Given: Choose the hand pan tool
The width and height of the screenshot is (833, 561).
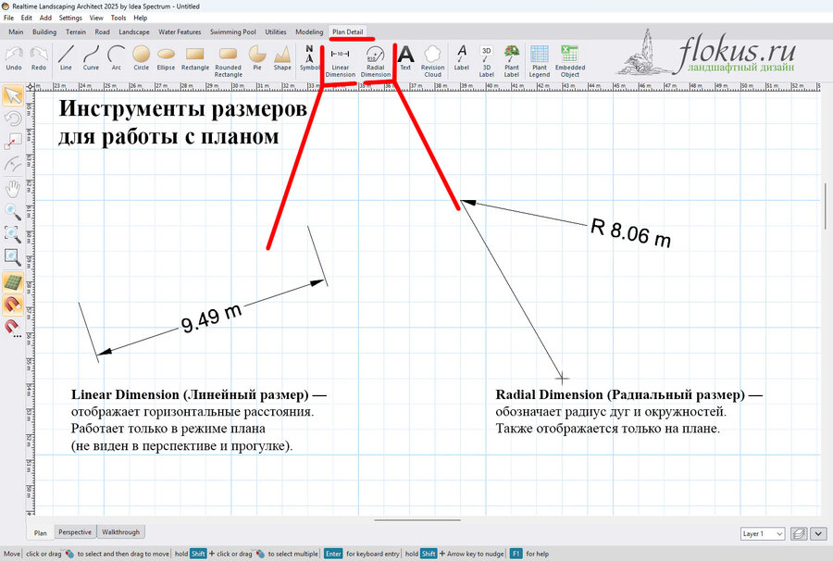Looking at the screenshot, I should point(13,189).
